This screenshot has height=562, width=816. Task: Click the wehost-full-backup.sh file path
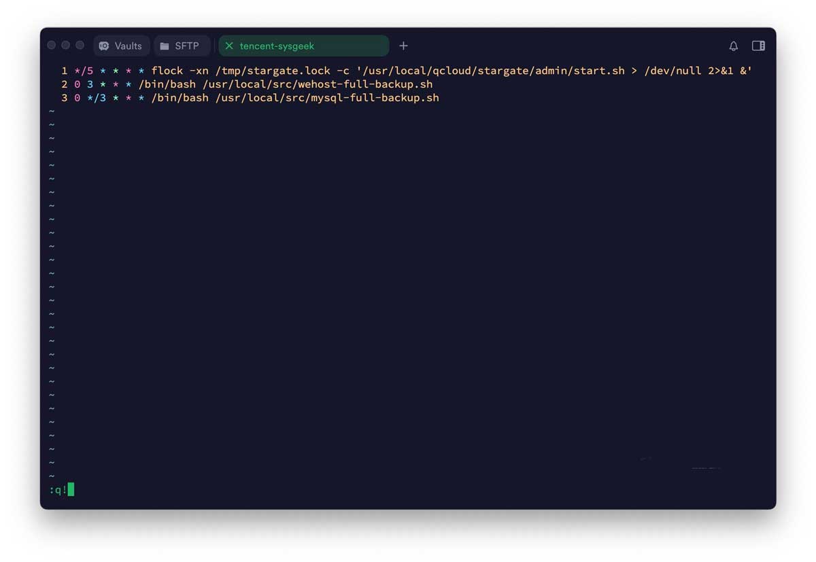(320, 84)
